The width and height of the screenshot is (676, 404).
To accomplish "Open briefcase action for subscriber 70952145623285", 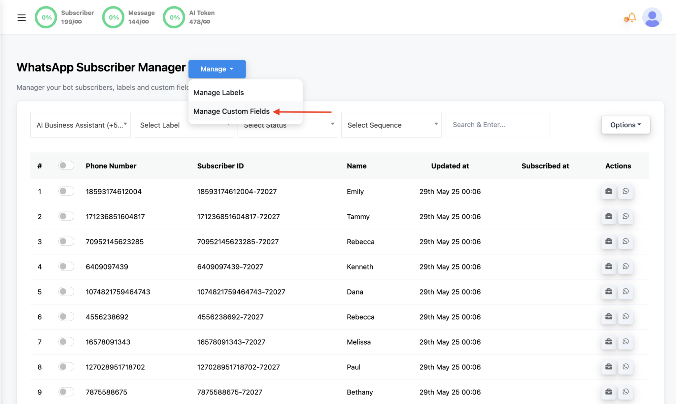I will pos(609,241).
